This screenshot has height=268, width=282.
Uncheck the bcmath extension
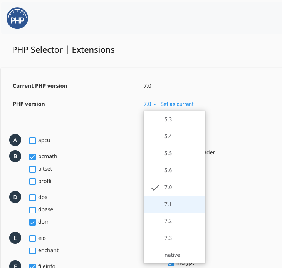click(32, 157)
